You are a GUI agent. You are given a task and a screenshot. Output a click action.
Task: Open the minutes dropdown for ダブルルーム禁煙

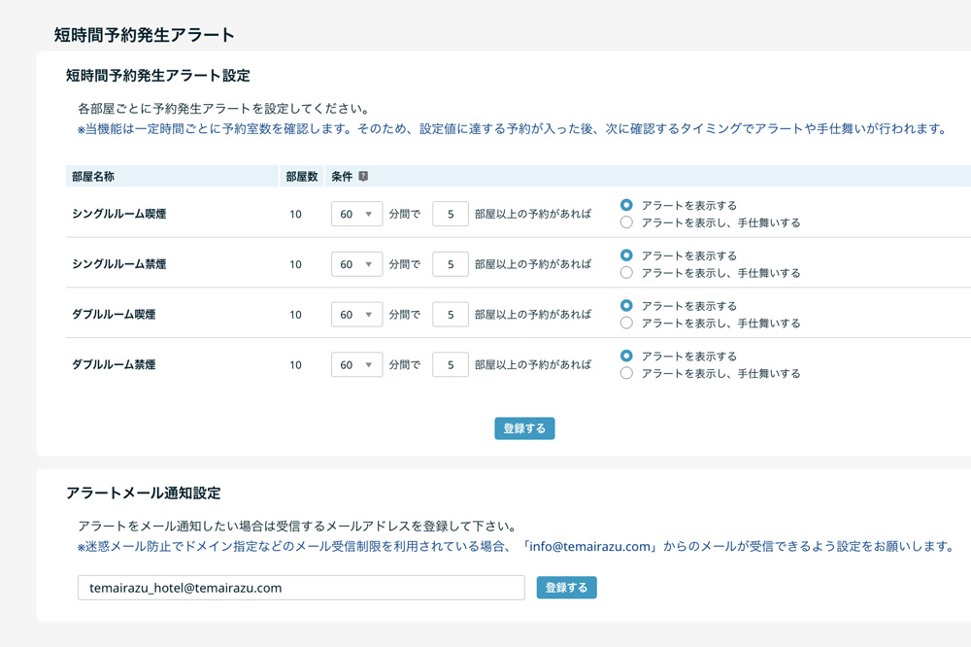click(x=355, y=364)
